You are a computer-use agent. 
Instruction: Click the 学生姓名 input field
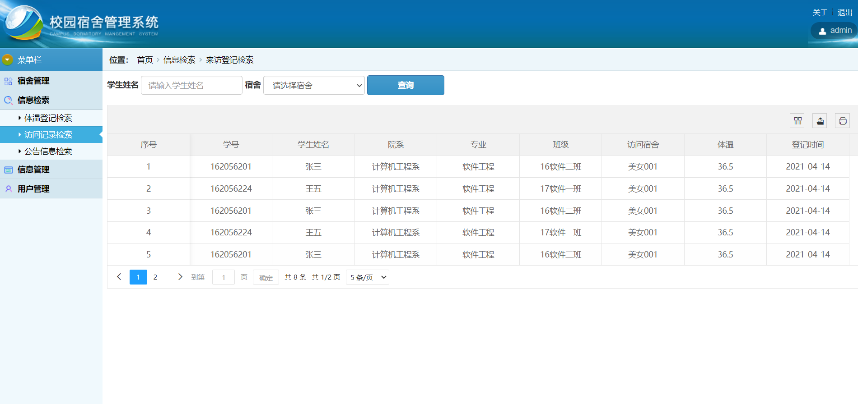(191, 85)
